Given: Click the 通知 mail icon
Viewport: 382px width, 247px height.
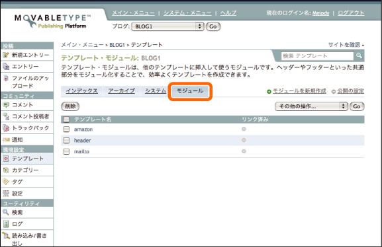Looking at the screenshot, I should [6, 139].
